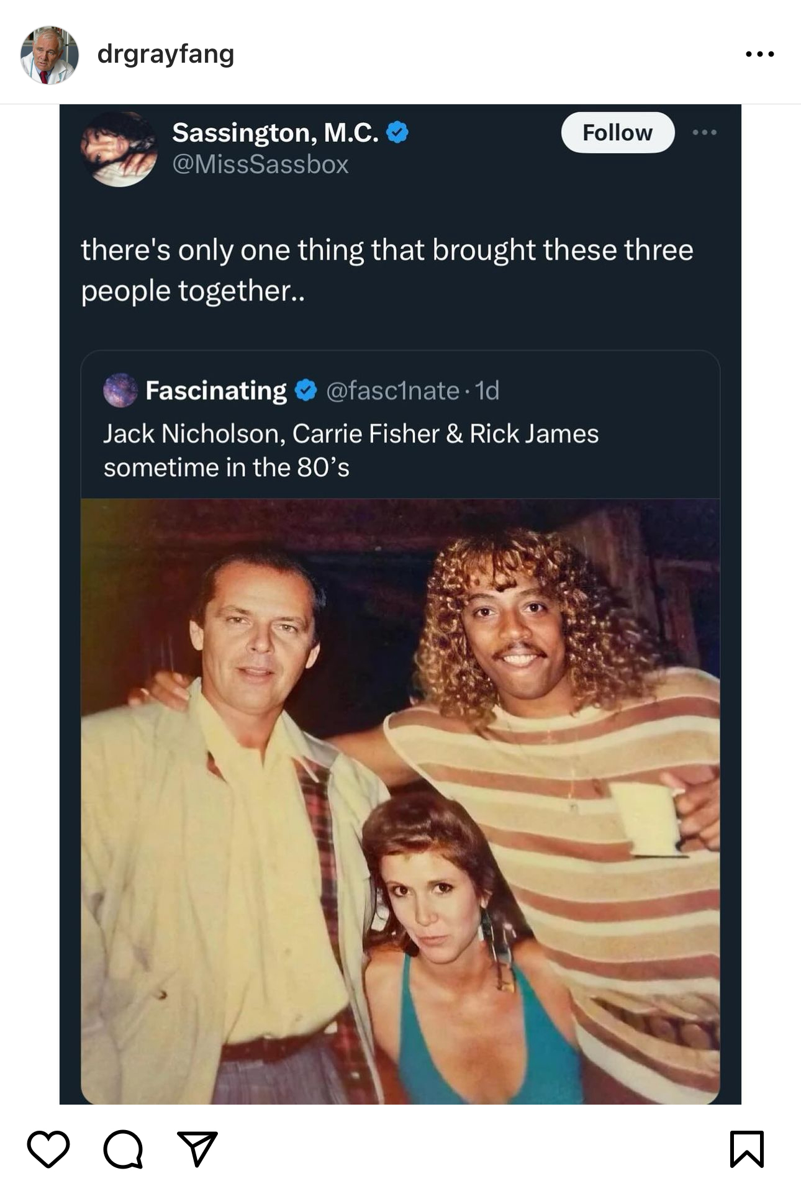Tap the Sassington verified checkmark badge
The height and width of the screenshot is (1181, 801).
coord(397,132)
